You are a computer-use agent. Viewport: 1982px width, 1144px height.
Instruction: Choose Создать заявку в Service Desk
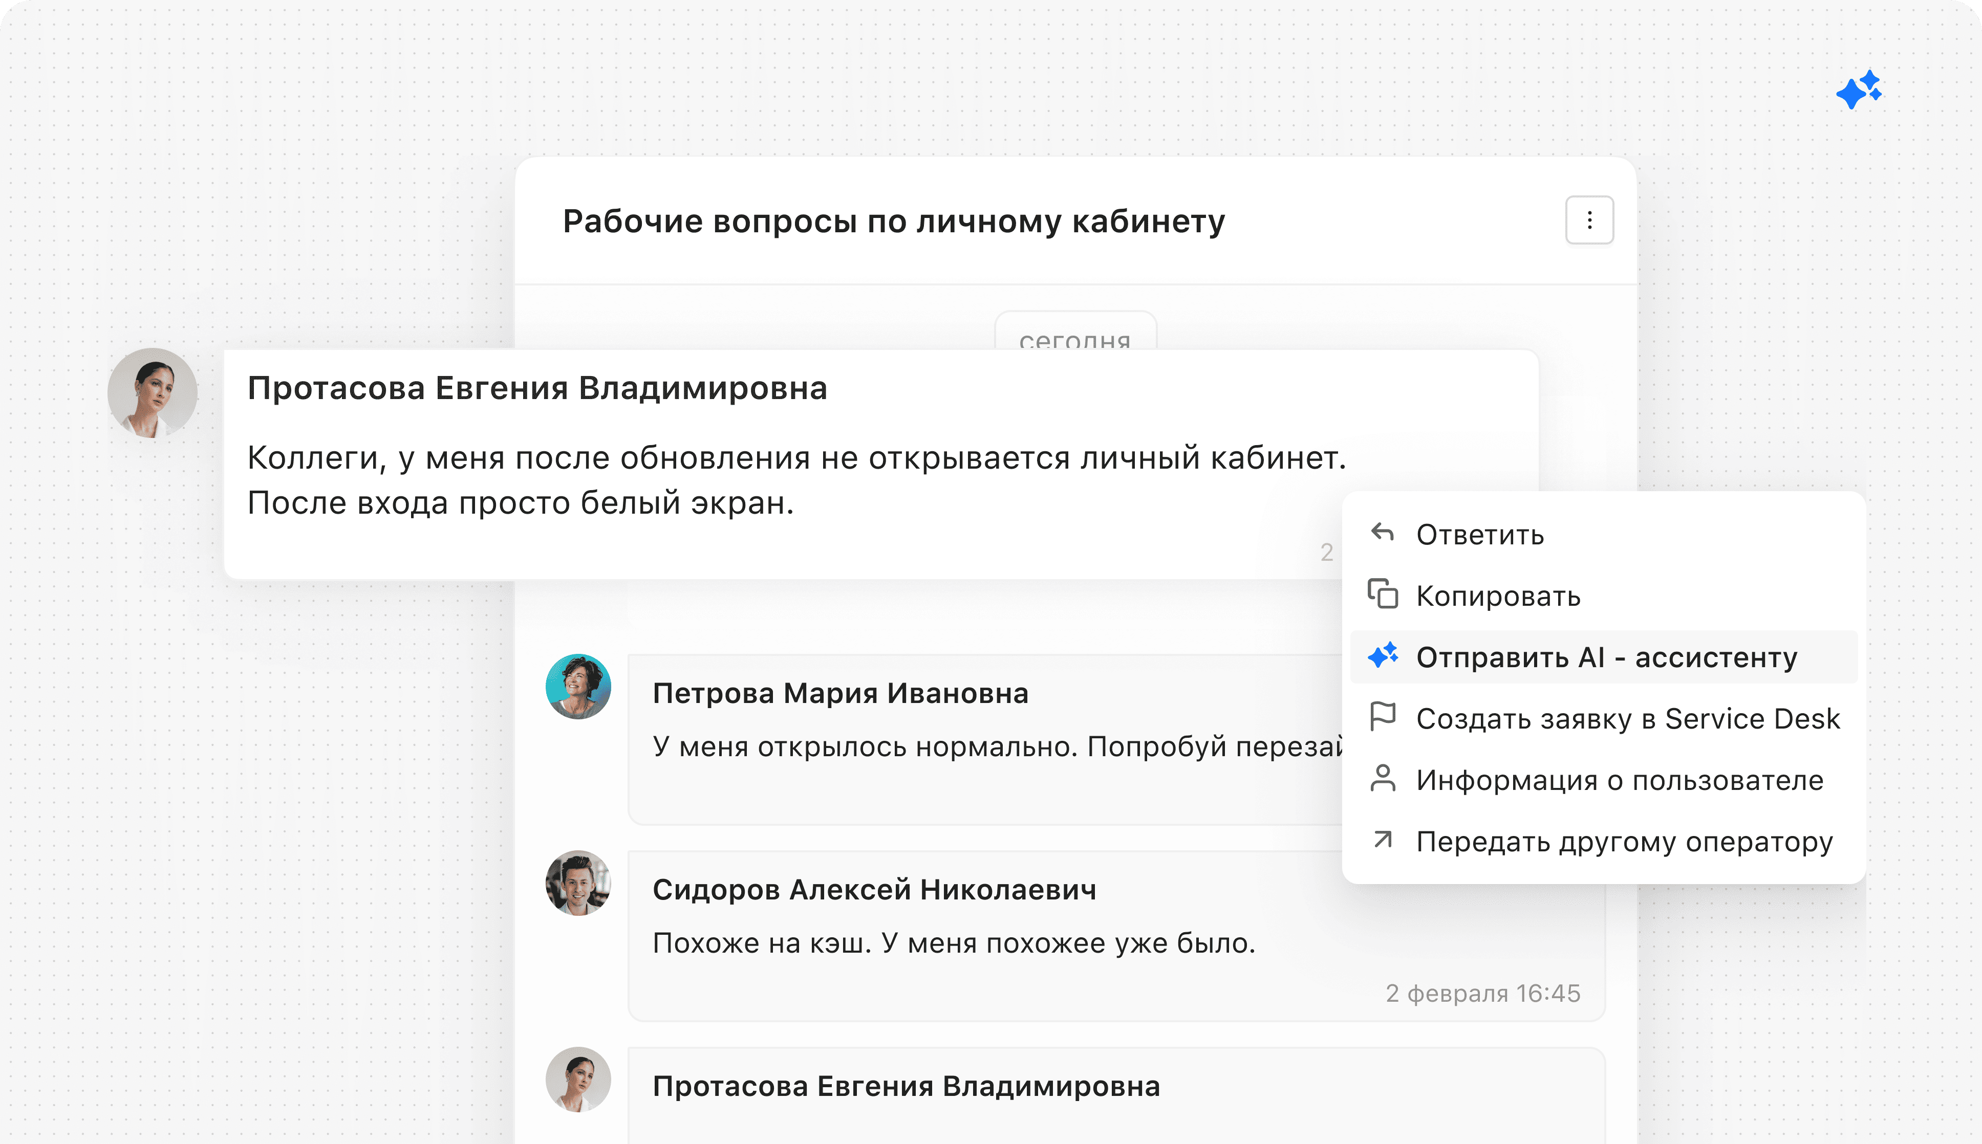click(1628, 718)
